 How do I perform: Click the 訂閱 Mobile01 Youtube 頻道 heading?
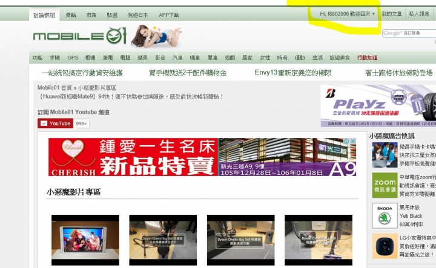pos(73,112)
